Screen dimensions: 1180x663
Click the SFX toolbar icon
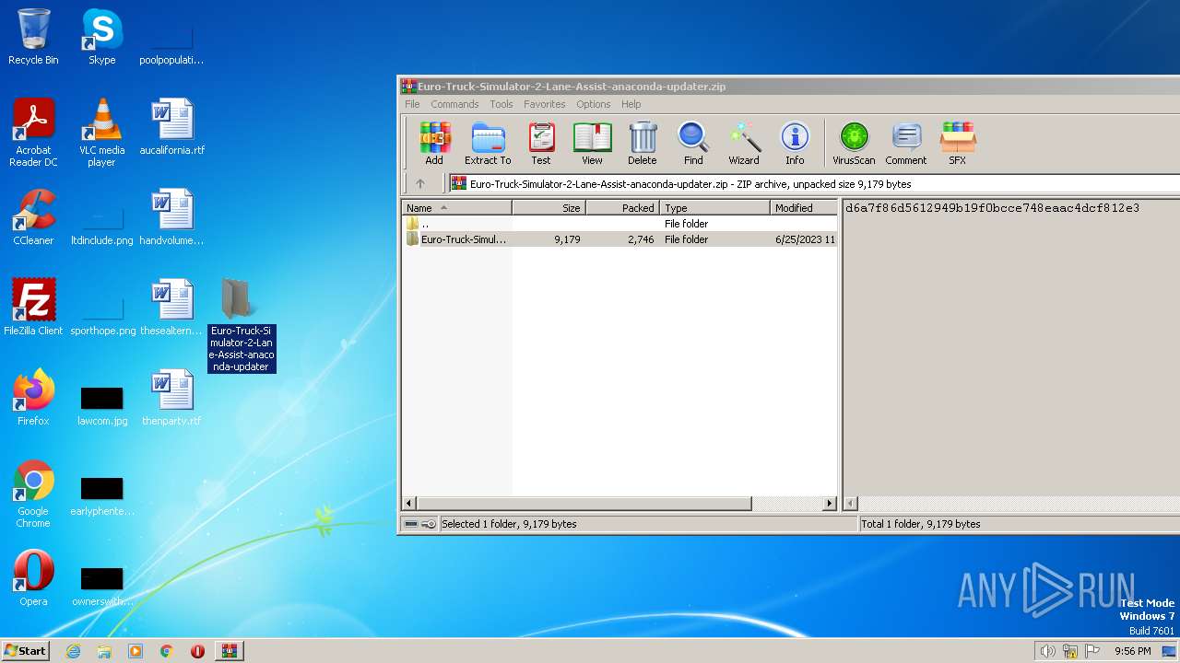[x=958, y=144]
